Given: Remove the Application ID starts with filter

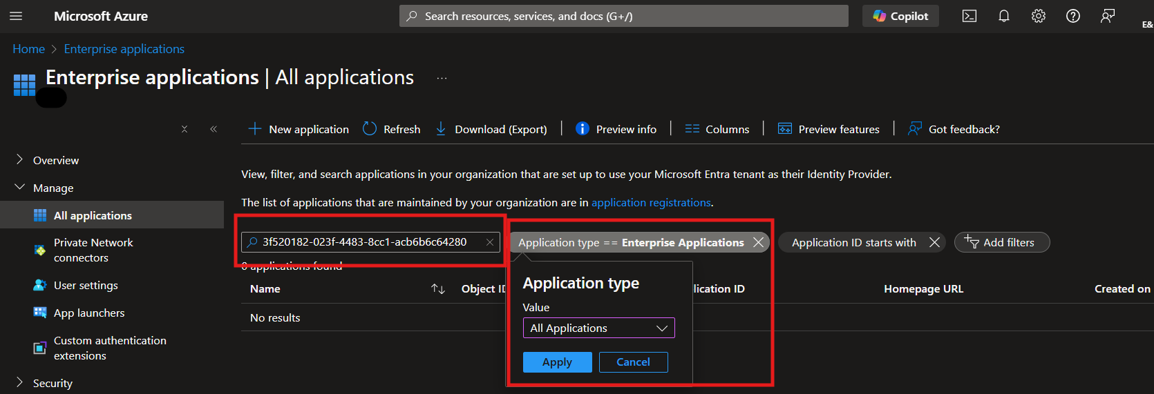Looking at the screenshot, I should (934, 242).
